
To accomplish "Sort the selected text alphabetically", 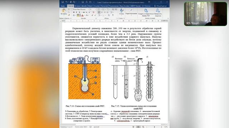I will click(x=109, y=15).
